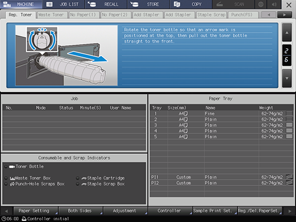Click the Toner Bottle icon
Viewport: 296px width, 222px height.
pyautogui.click(x=12, y=166)
